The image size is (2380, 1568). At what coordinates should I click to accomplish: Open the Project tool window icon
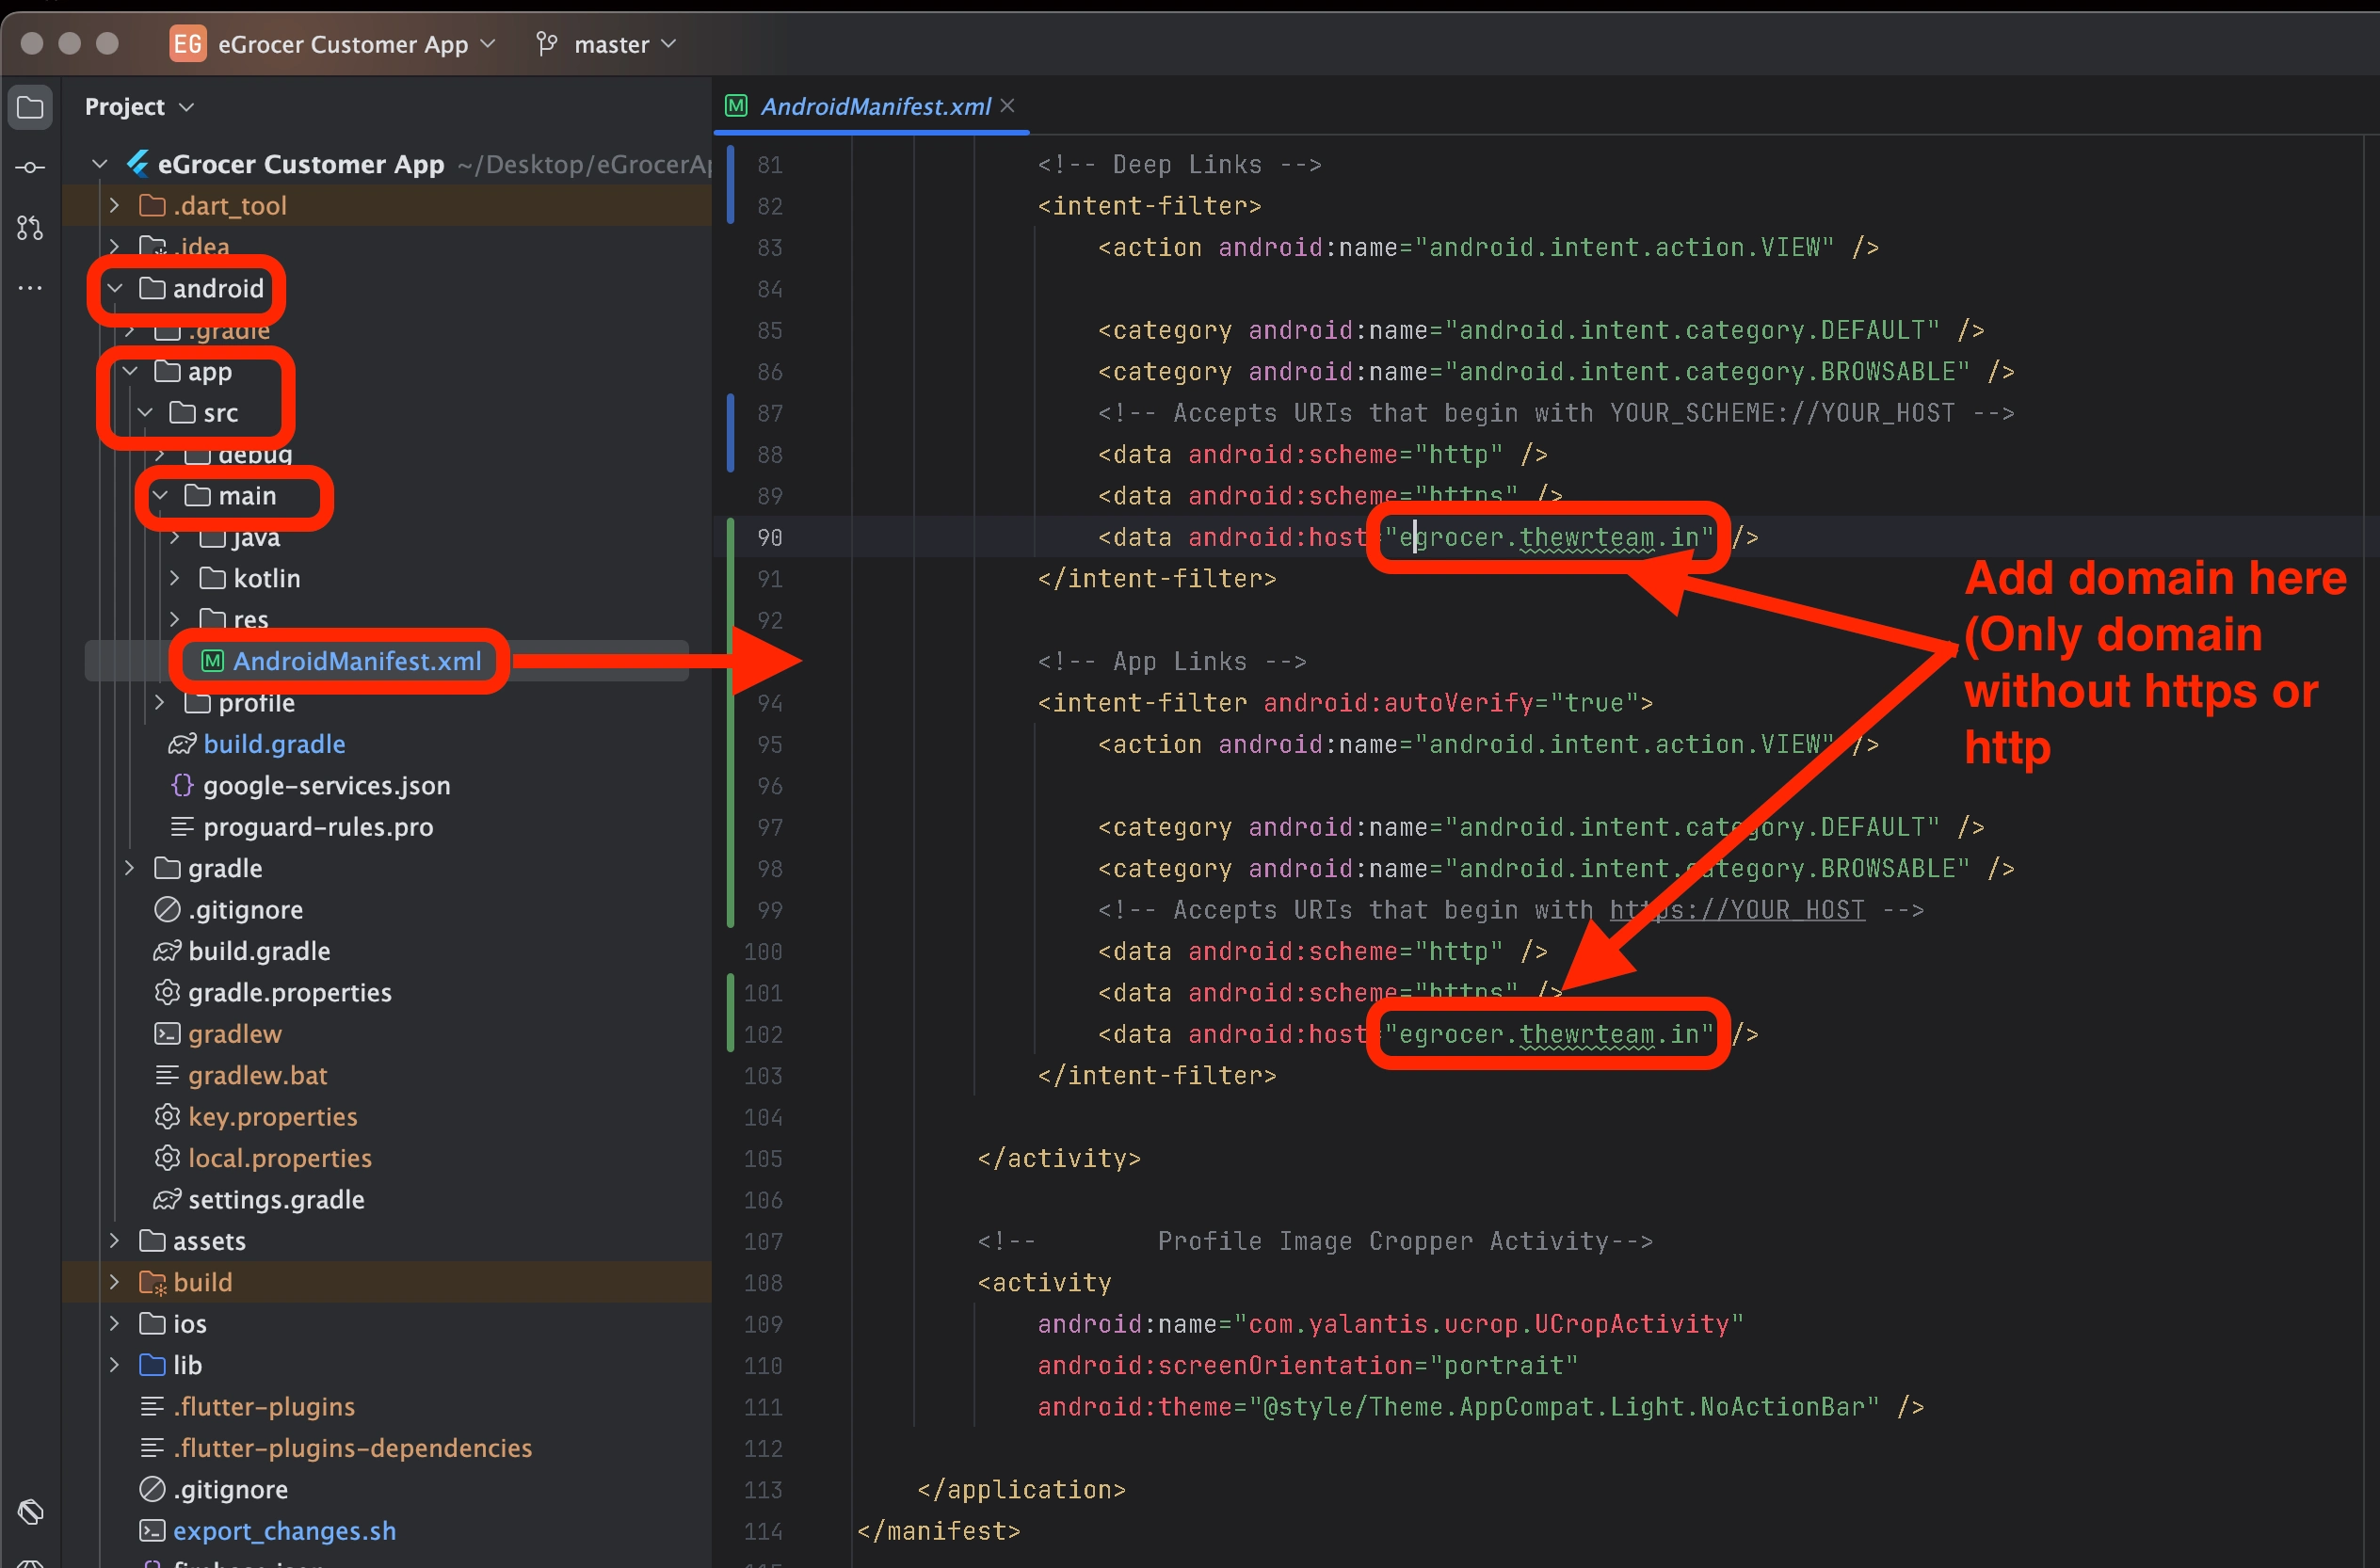[30, 107]
